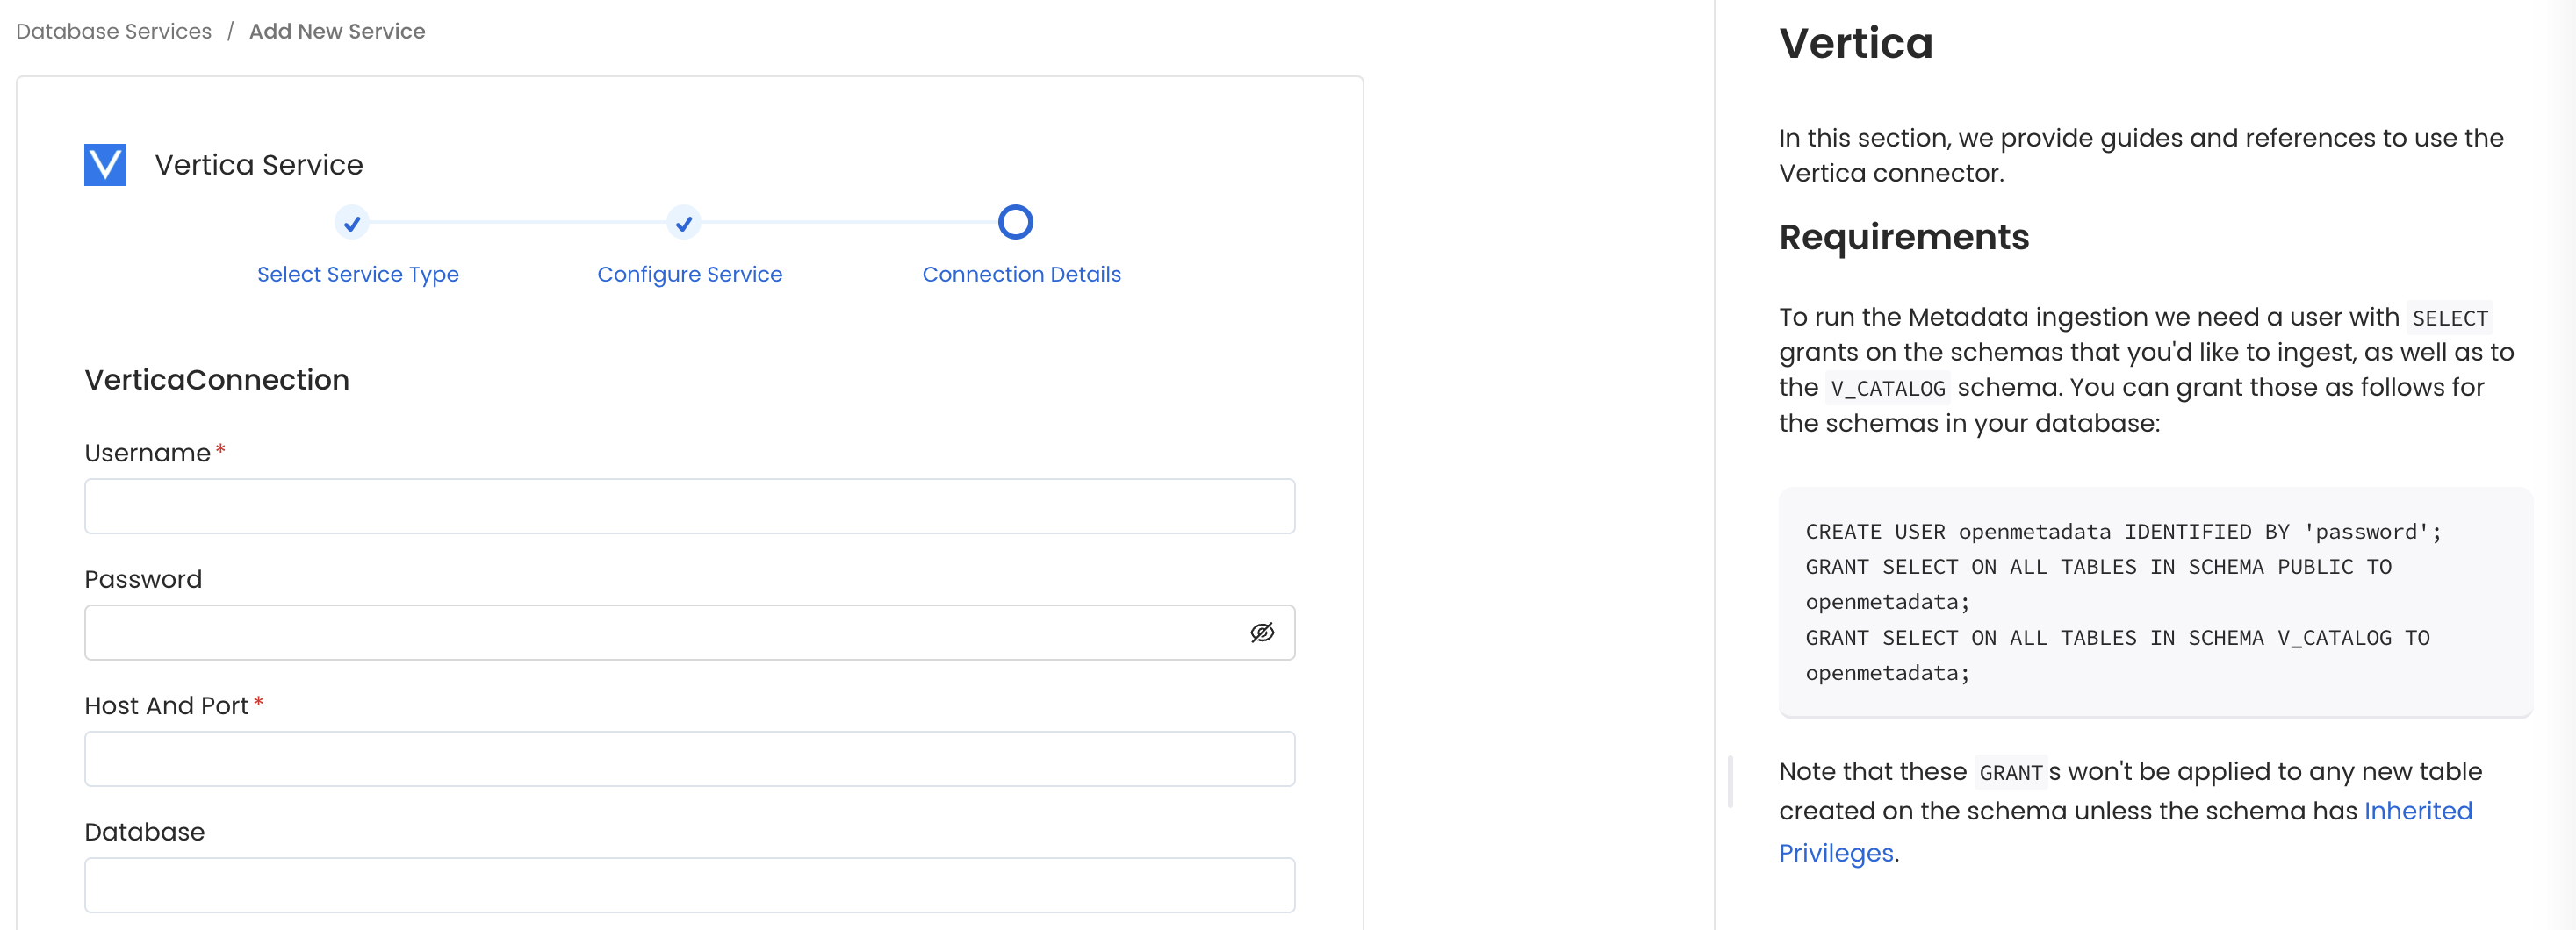Select the Configure Service step label
The width and height of the screenshot is (2576, 930).
pyautogui.click(x=689, y=274)
